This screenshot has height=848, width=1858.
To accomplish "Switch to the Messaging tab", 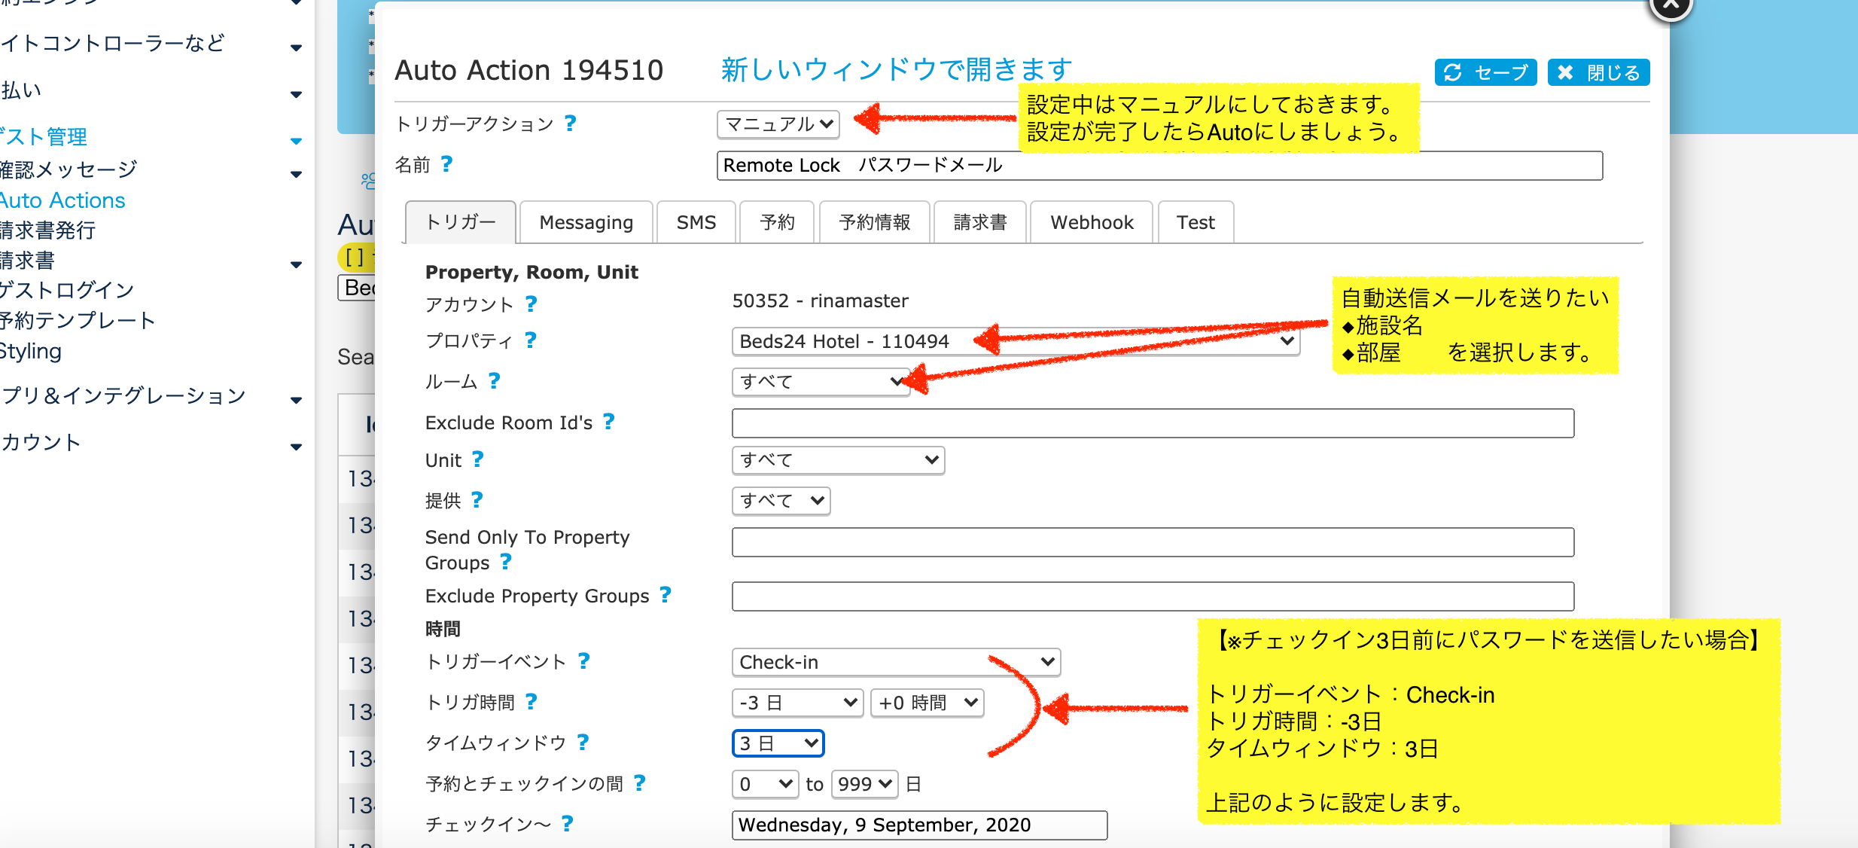I will pos(586,222).
